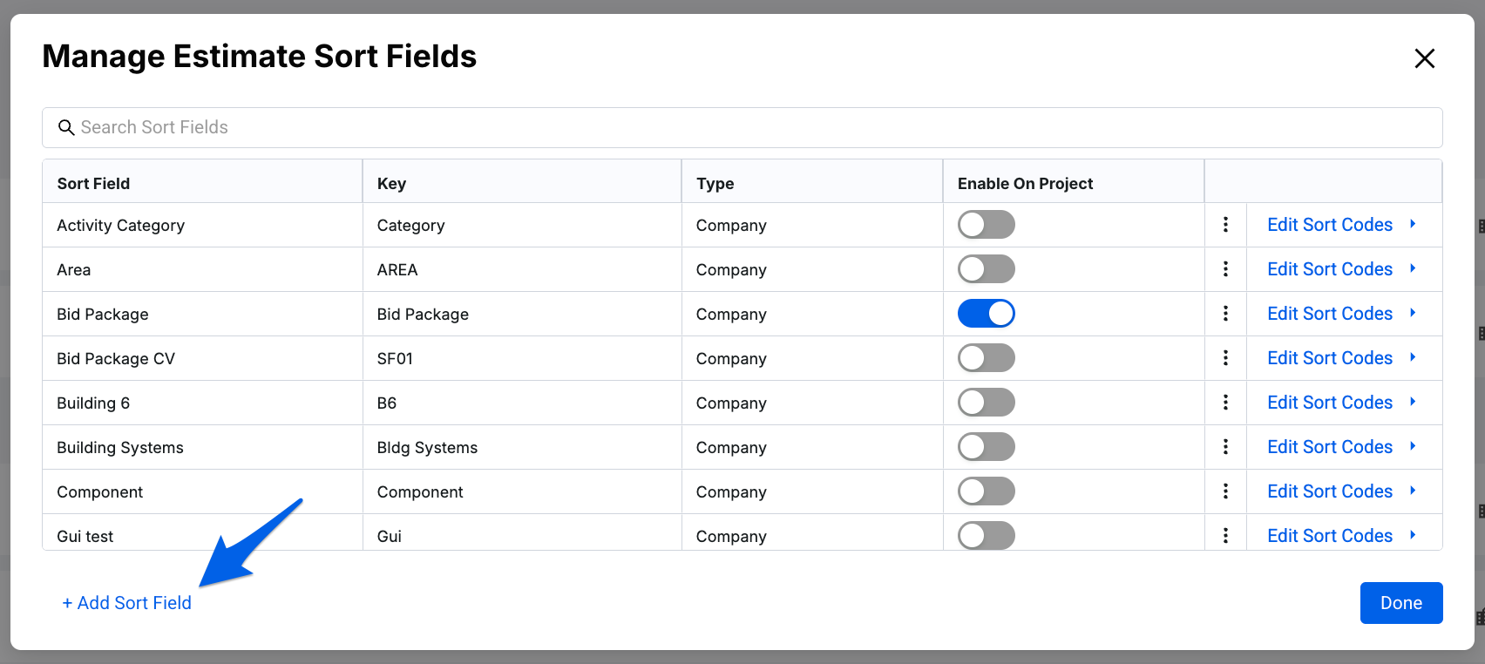Expand the arrow next to Component's Edit Sort Codes

[1413, 491]
